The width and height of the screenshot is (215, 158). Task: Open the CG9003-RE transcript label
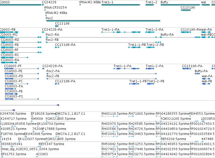[10, 45]
